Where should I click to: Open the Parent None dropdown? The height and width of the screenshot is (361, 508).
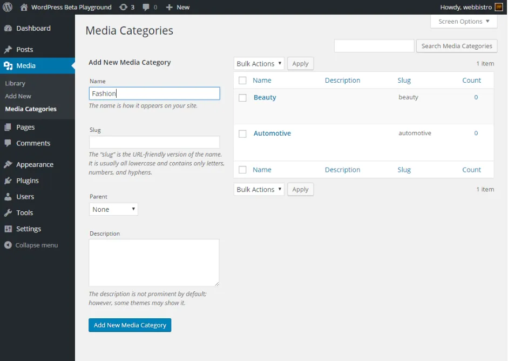[x=113, y=209]
